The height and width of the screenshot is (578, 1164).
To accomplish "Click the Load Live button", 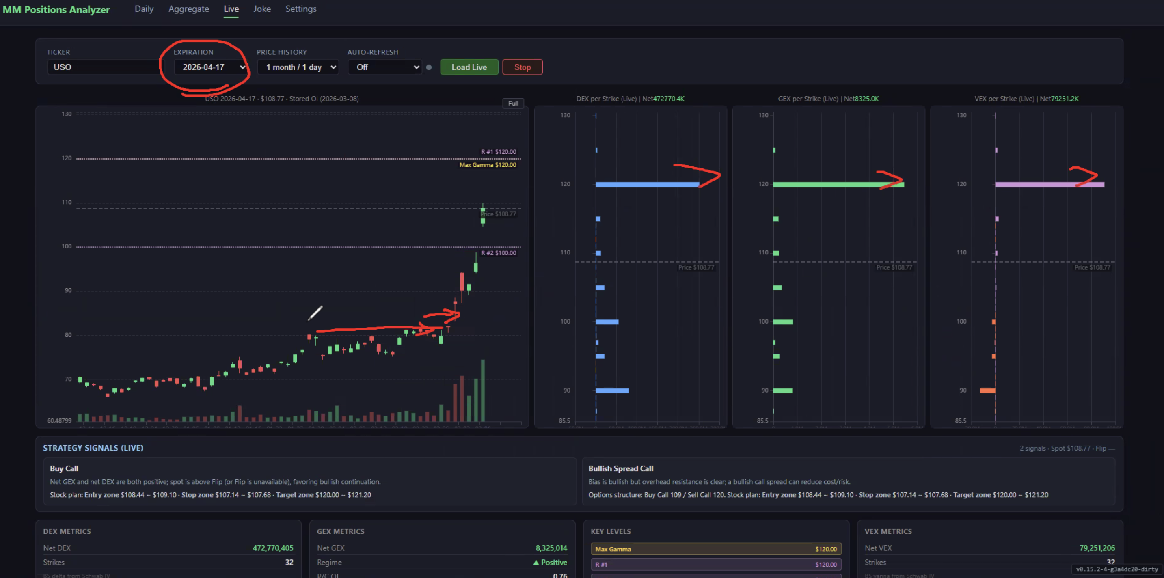I will point(469,67).
